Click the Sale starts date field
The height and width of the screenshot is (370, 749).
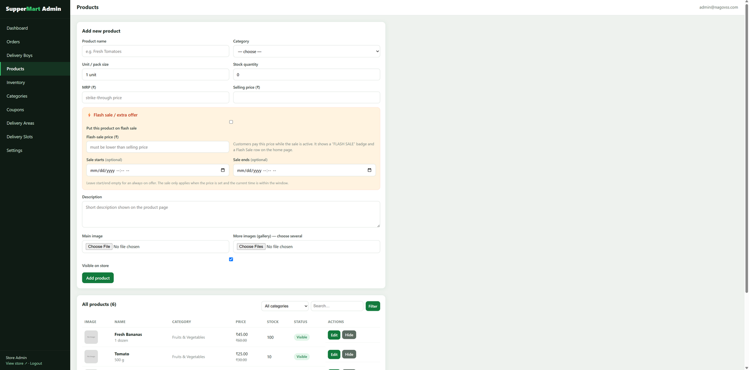point(158,170)
